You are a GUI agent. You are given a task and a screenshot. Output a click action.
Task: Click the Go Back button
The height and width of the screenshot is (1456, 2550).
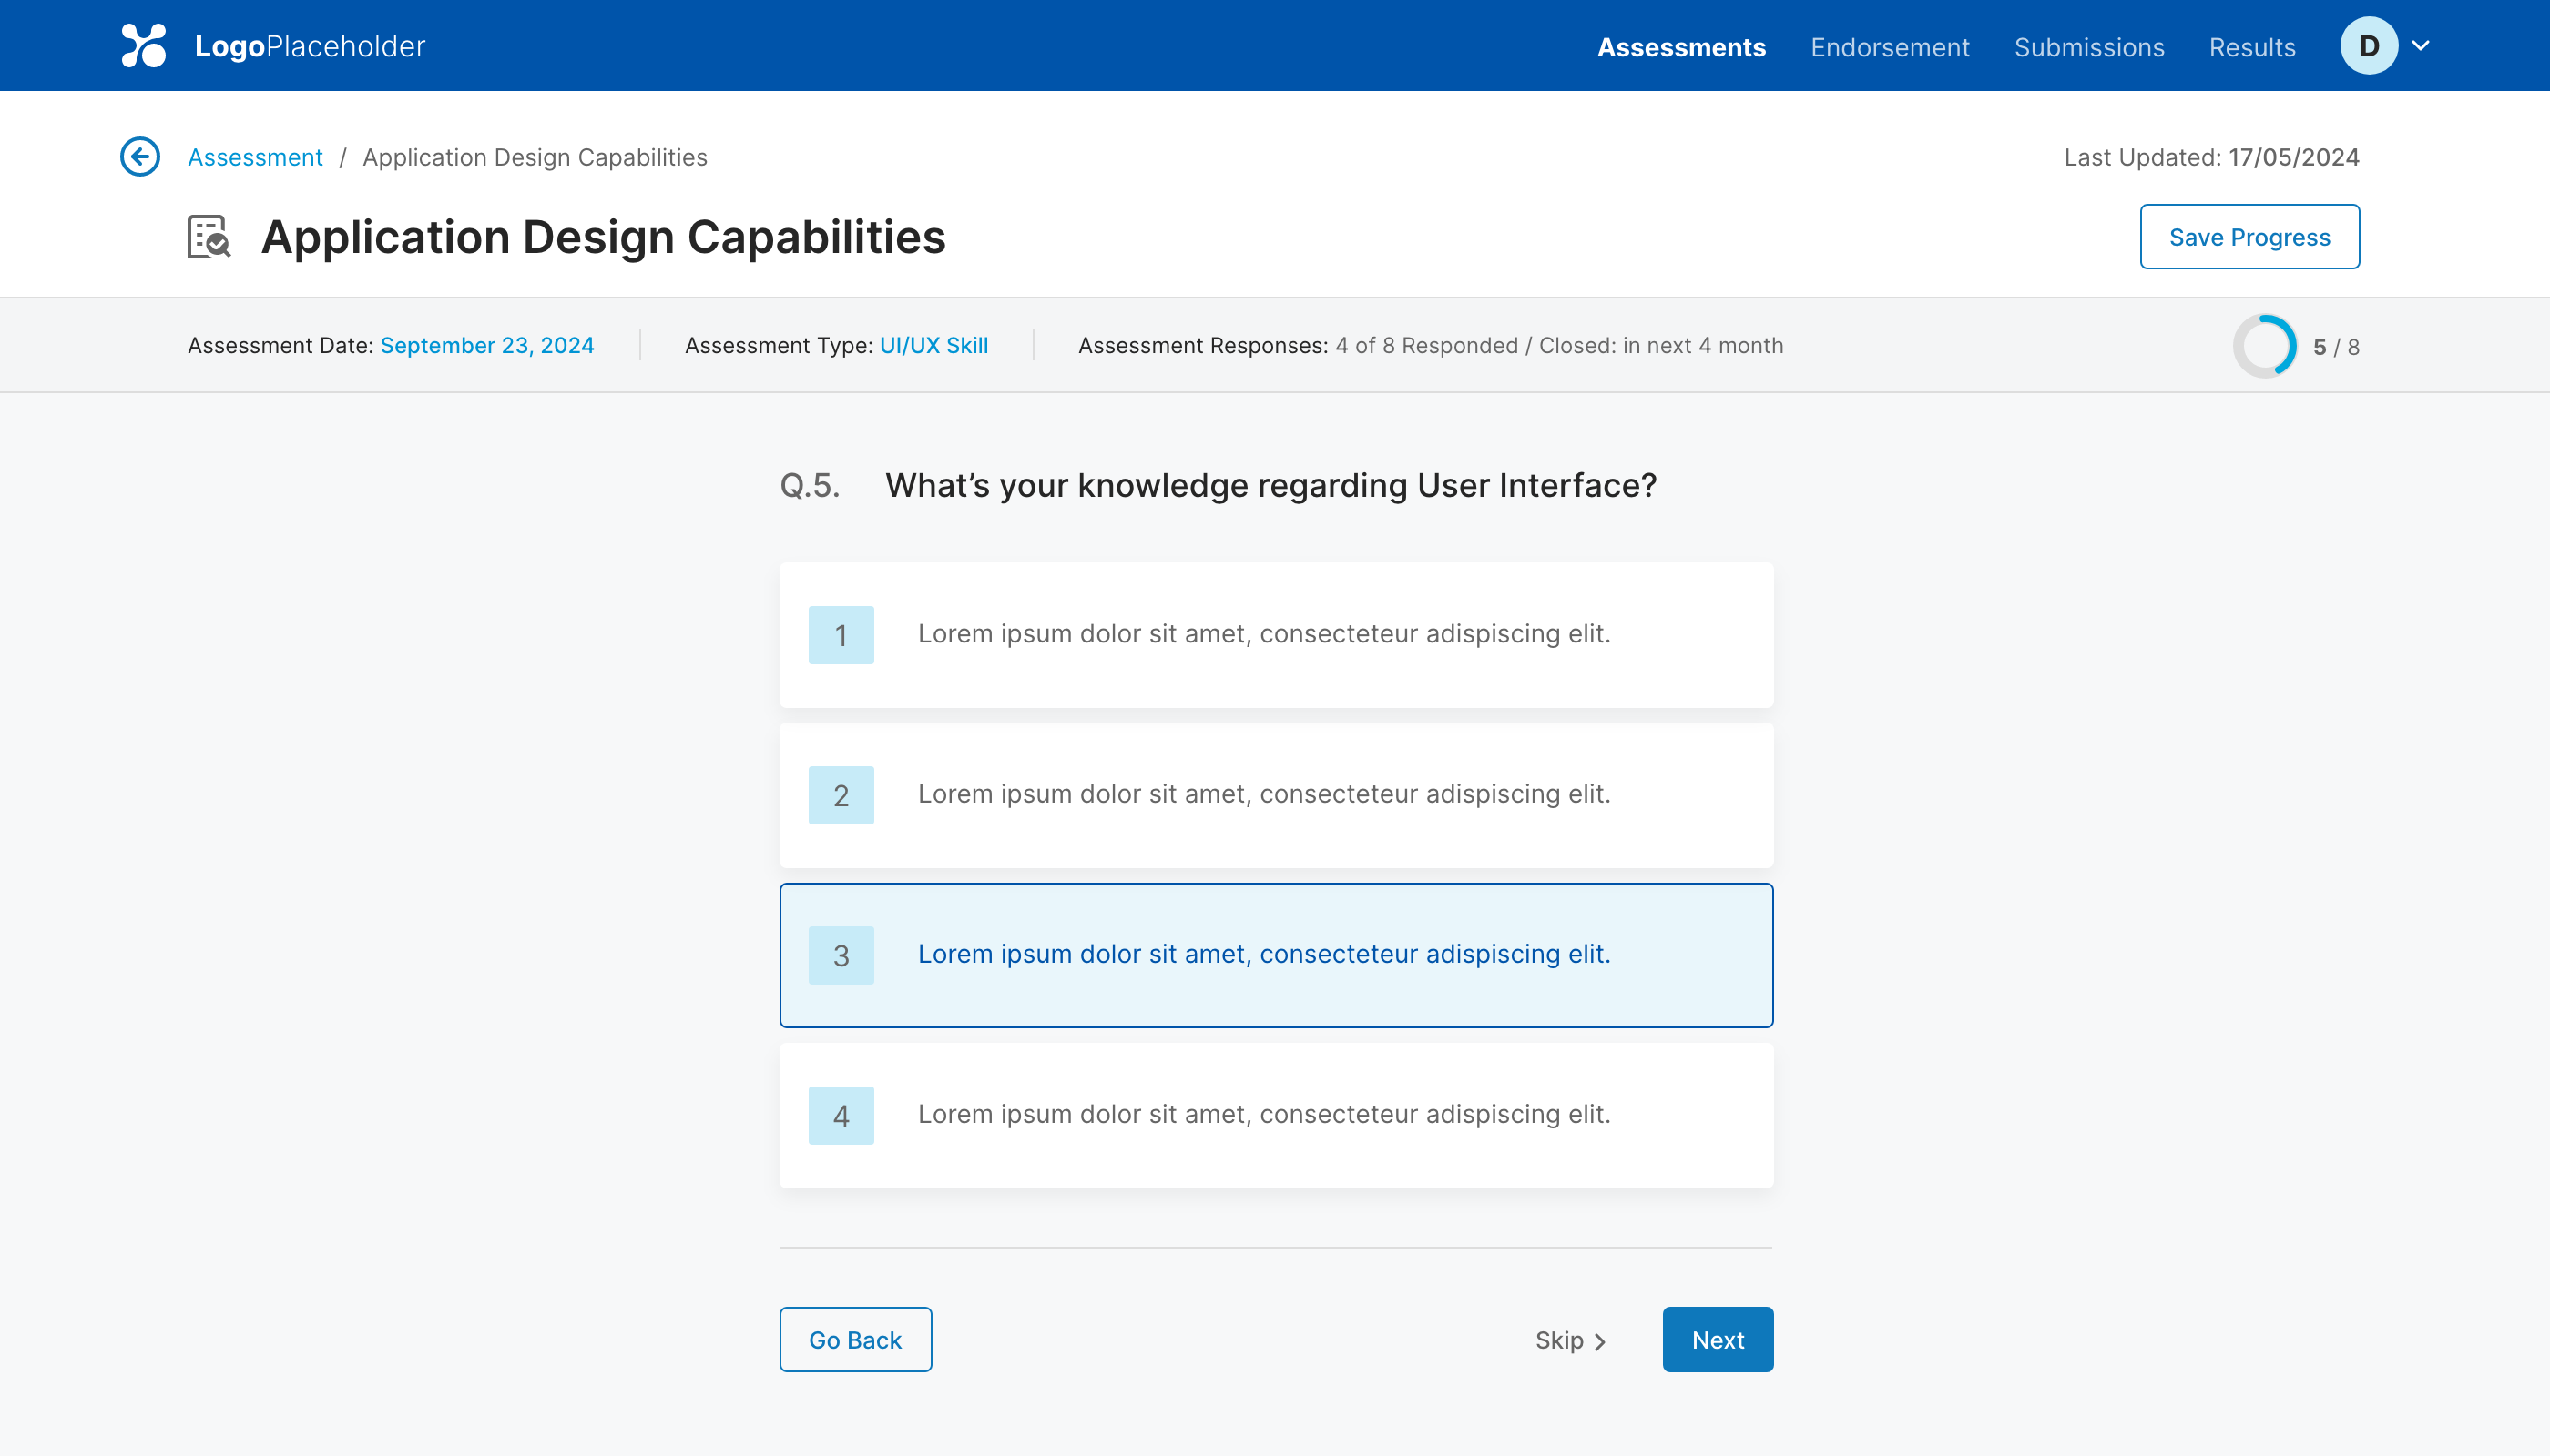(856, 1339)
